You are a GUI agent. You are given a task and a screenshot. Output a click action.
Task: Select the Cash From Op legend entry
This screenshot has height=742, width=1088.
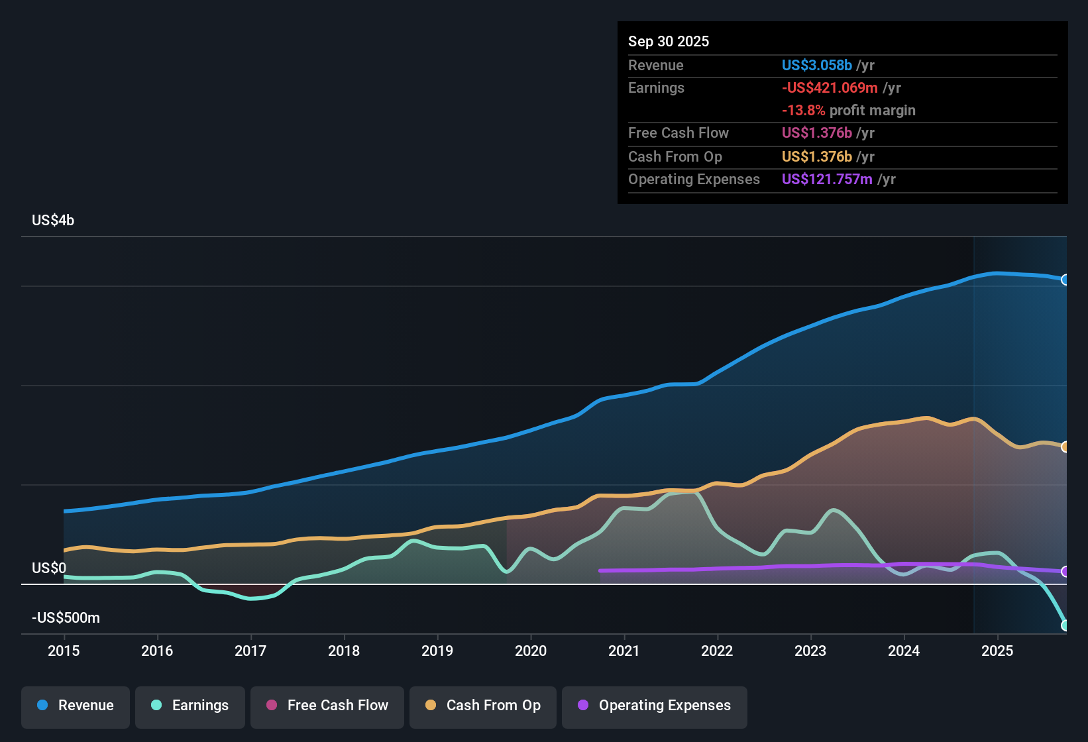[482, 706]
